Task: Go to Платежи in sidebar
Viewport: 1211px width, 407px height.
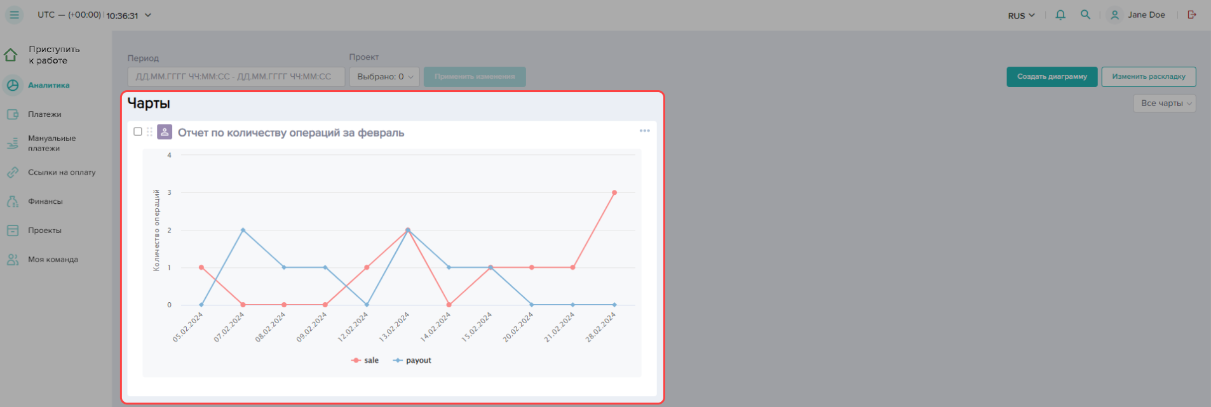Action: tap(44, 114)
